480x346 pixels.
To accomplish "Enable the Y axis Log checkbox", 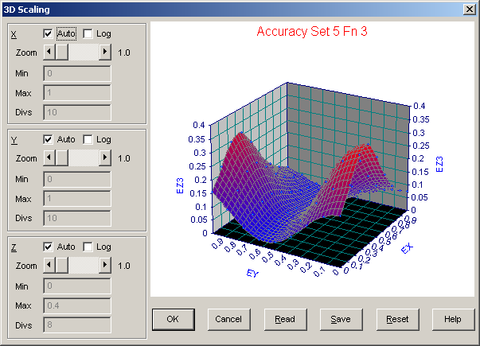I will pyautogui.click(x=88, y=139).
